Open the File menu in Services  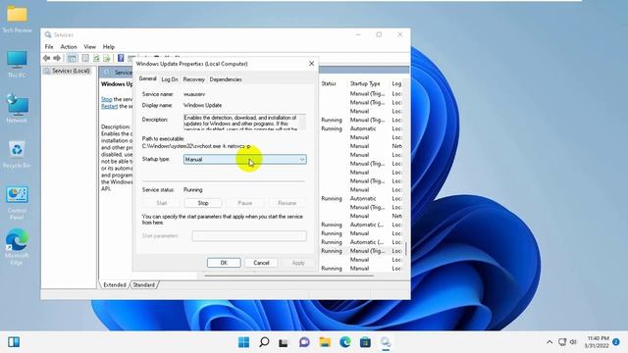(49, 47)
